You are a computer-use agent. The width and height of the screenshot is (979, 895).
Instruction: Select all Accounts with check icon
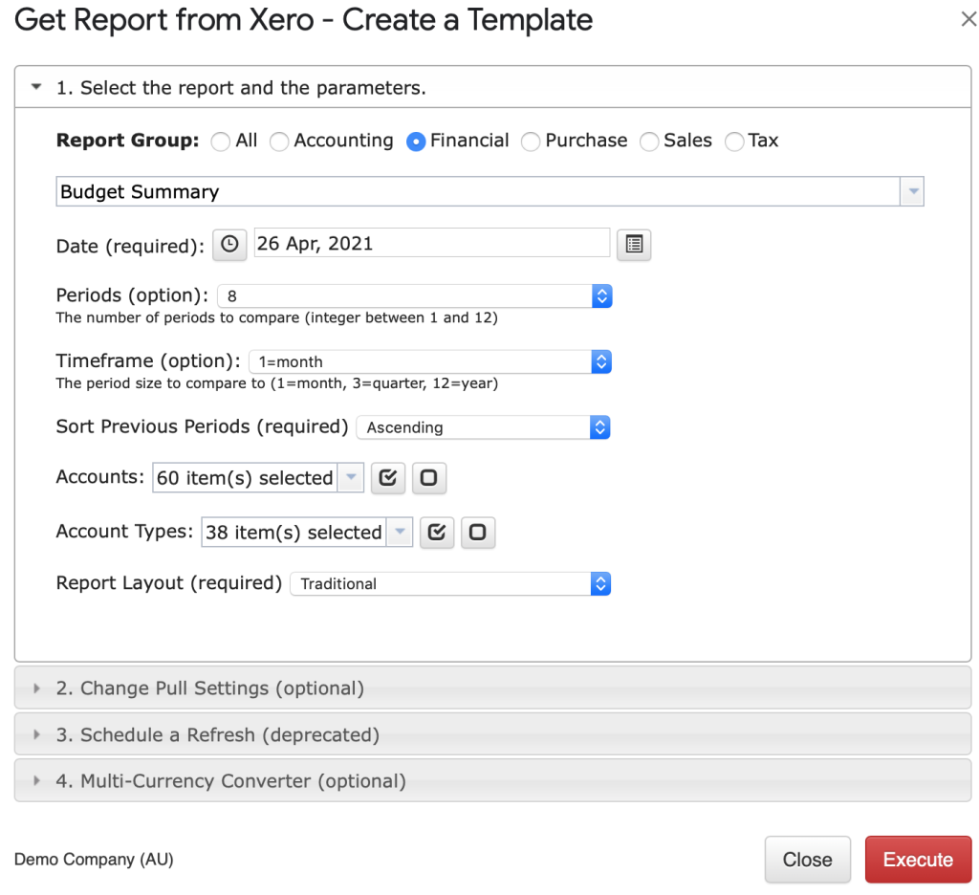tap(388, 478)
